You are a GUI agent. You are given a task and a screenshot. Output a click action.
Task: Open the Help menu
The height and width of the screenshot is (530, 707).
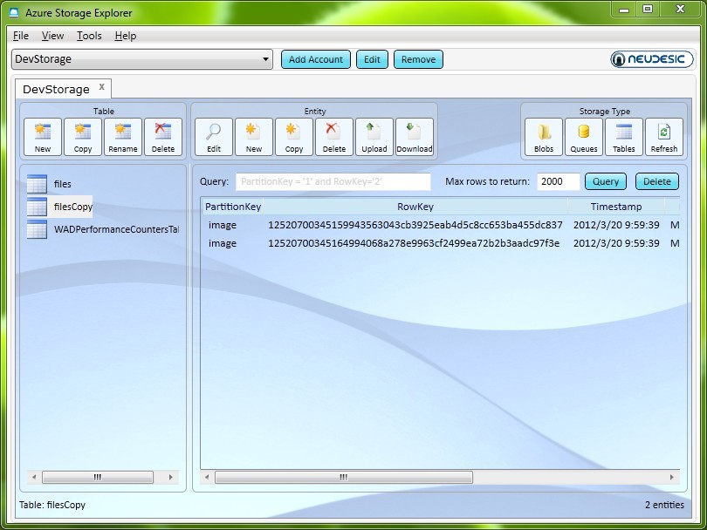[126, 36]
